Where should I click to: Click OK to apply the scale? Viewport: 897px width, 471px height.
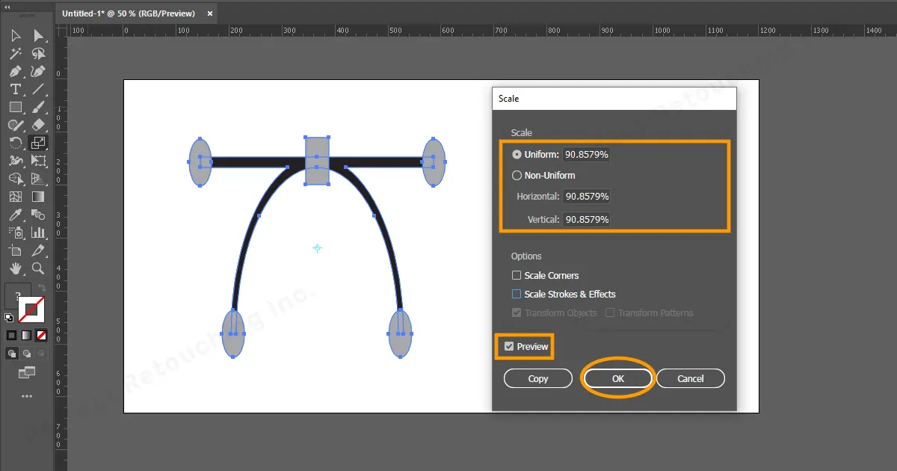tap(617, 379)
